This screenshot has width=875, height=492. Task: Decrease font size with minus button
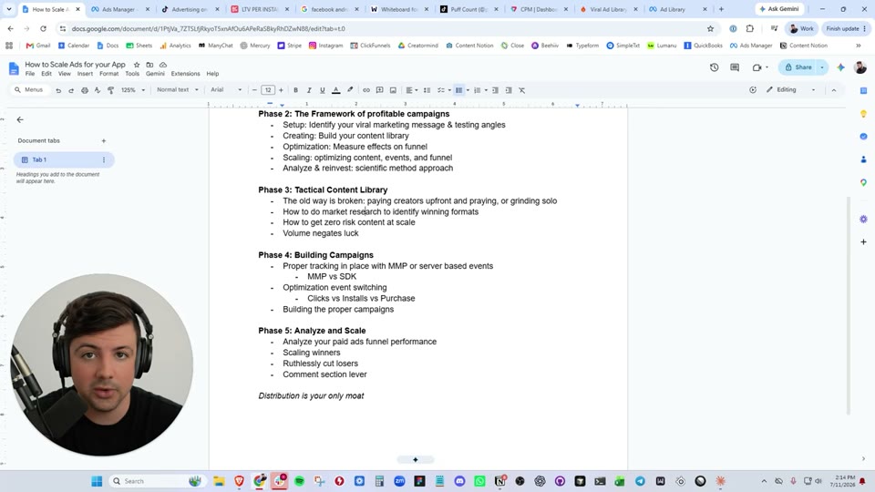click(x=254, y=90)
